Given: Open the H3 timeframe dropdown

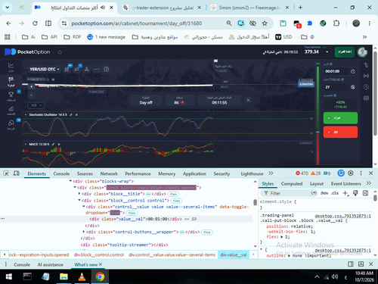Looking at the screenshot, I should 36,105.
